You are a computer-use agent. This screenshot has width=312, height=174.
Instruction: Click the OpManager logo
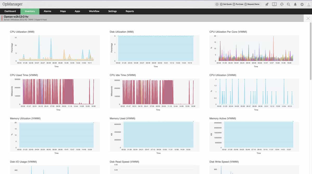coord(12,4)
